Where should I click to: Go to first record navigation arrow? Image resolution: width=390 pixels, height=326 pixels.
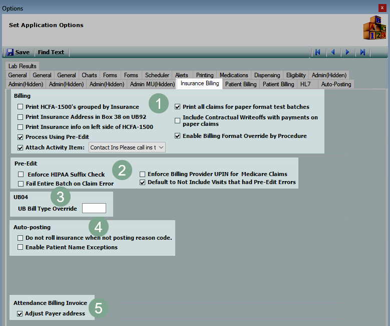pos(317,52)
